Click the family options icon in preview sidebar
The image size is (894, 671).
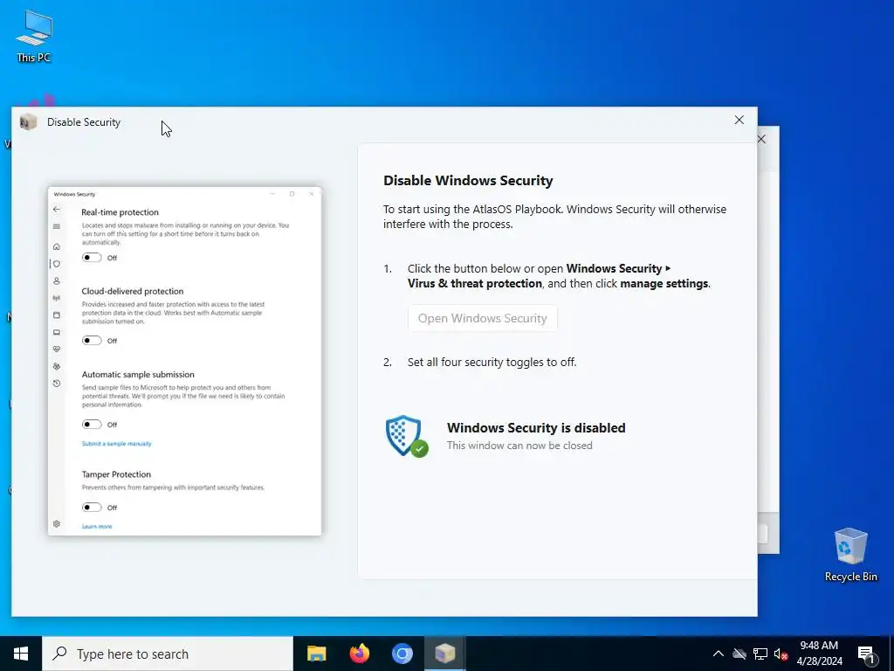click(57, 366)
